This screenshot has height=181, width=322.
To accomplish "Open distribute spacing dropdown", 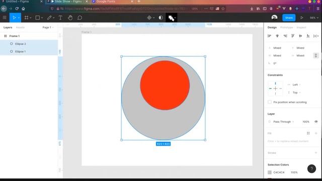I will 316,36.
